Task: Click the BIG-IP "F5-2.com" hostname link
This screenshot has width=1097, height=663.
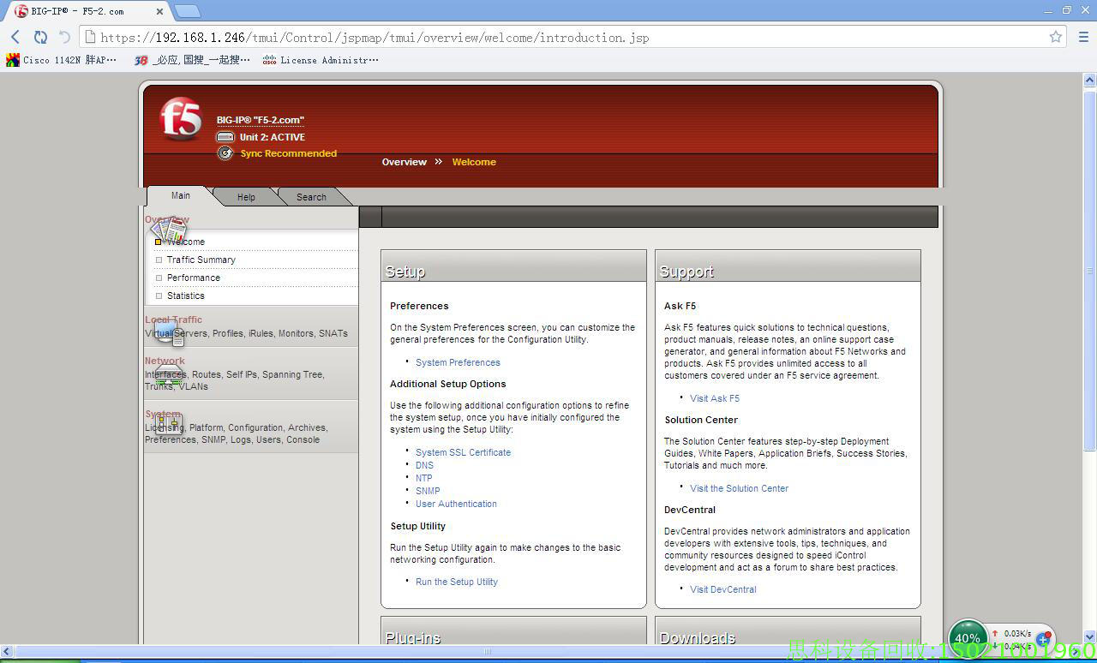Action: [261, 120]
